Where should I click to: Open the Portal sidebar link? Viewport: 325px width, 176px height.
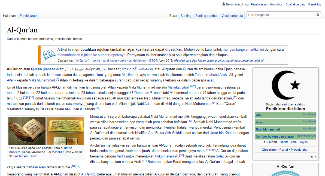[284, 150]
